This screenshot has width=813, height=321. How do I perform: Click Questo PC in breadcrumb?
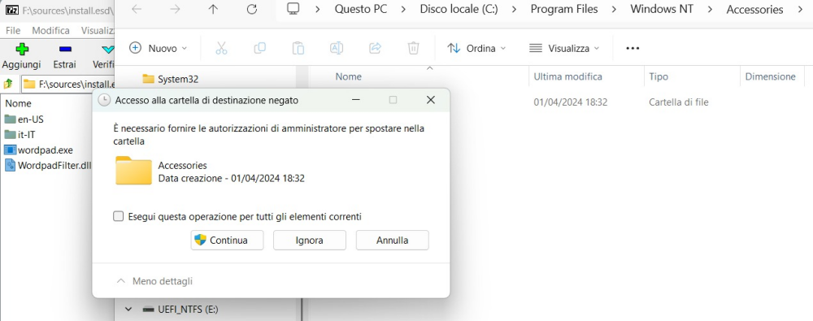click(x=361, y=9)
